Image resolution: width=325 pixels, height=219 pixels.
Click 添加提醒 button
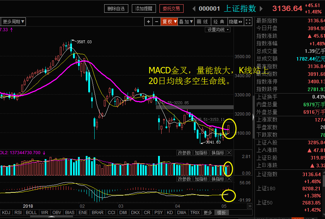144,9
